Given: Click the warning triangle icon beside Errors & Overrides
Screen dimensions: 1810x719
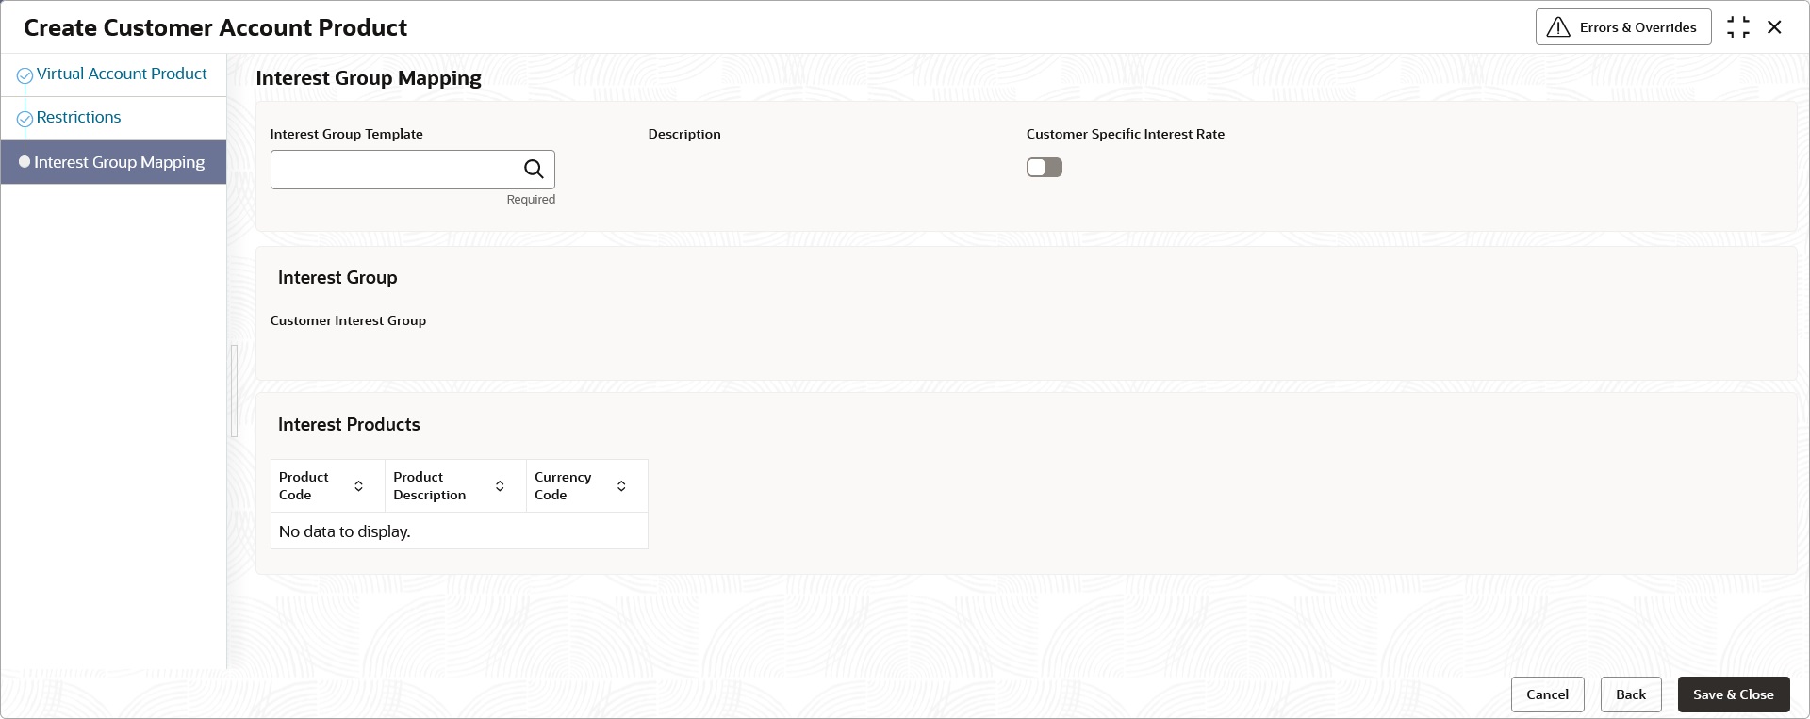Looking at the screenshot, I should pos(1558,27).
